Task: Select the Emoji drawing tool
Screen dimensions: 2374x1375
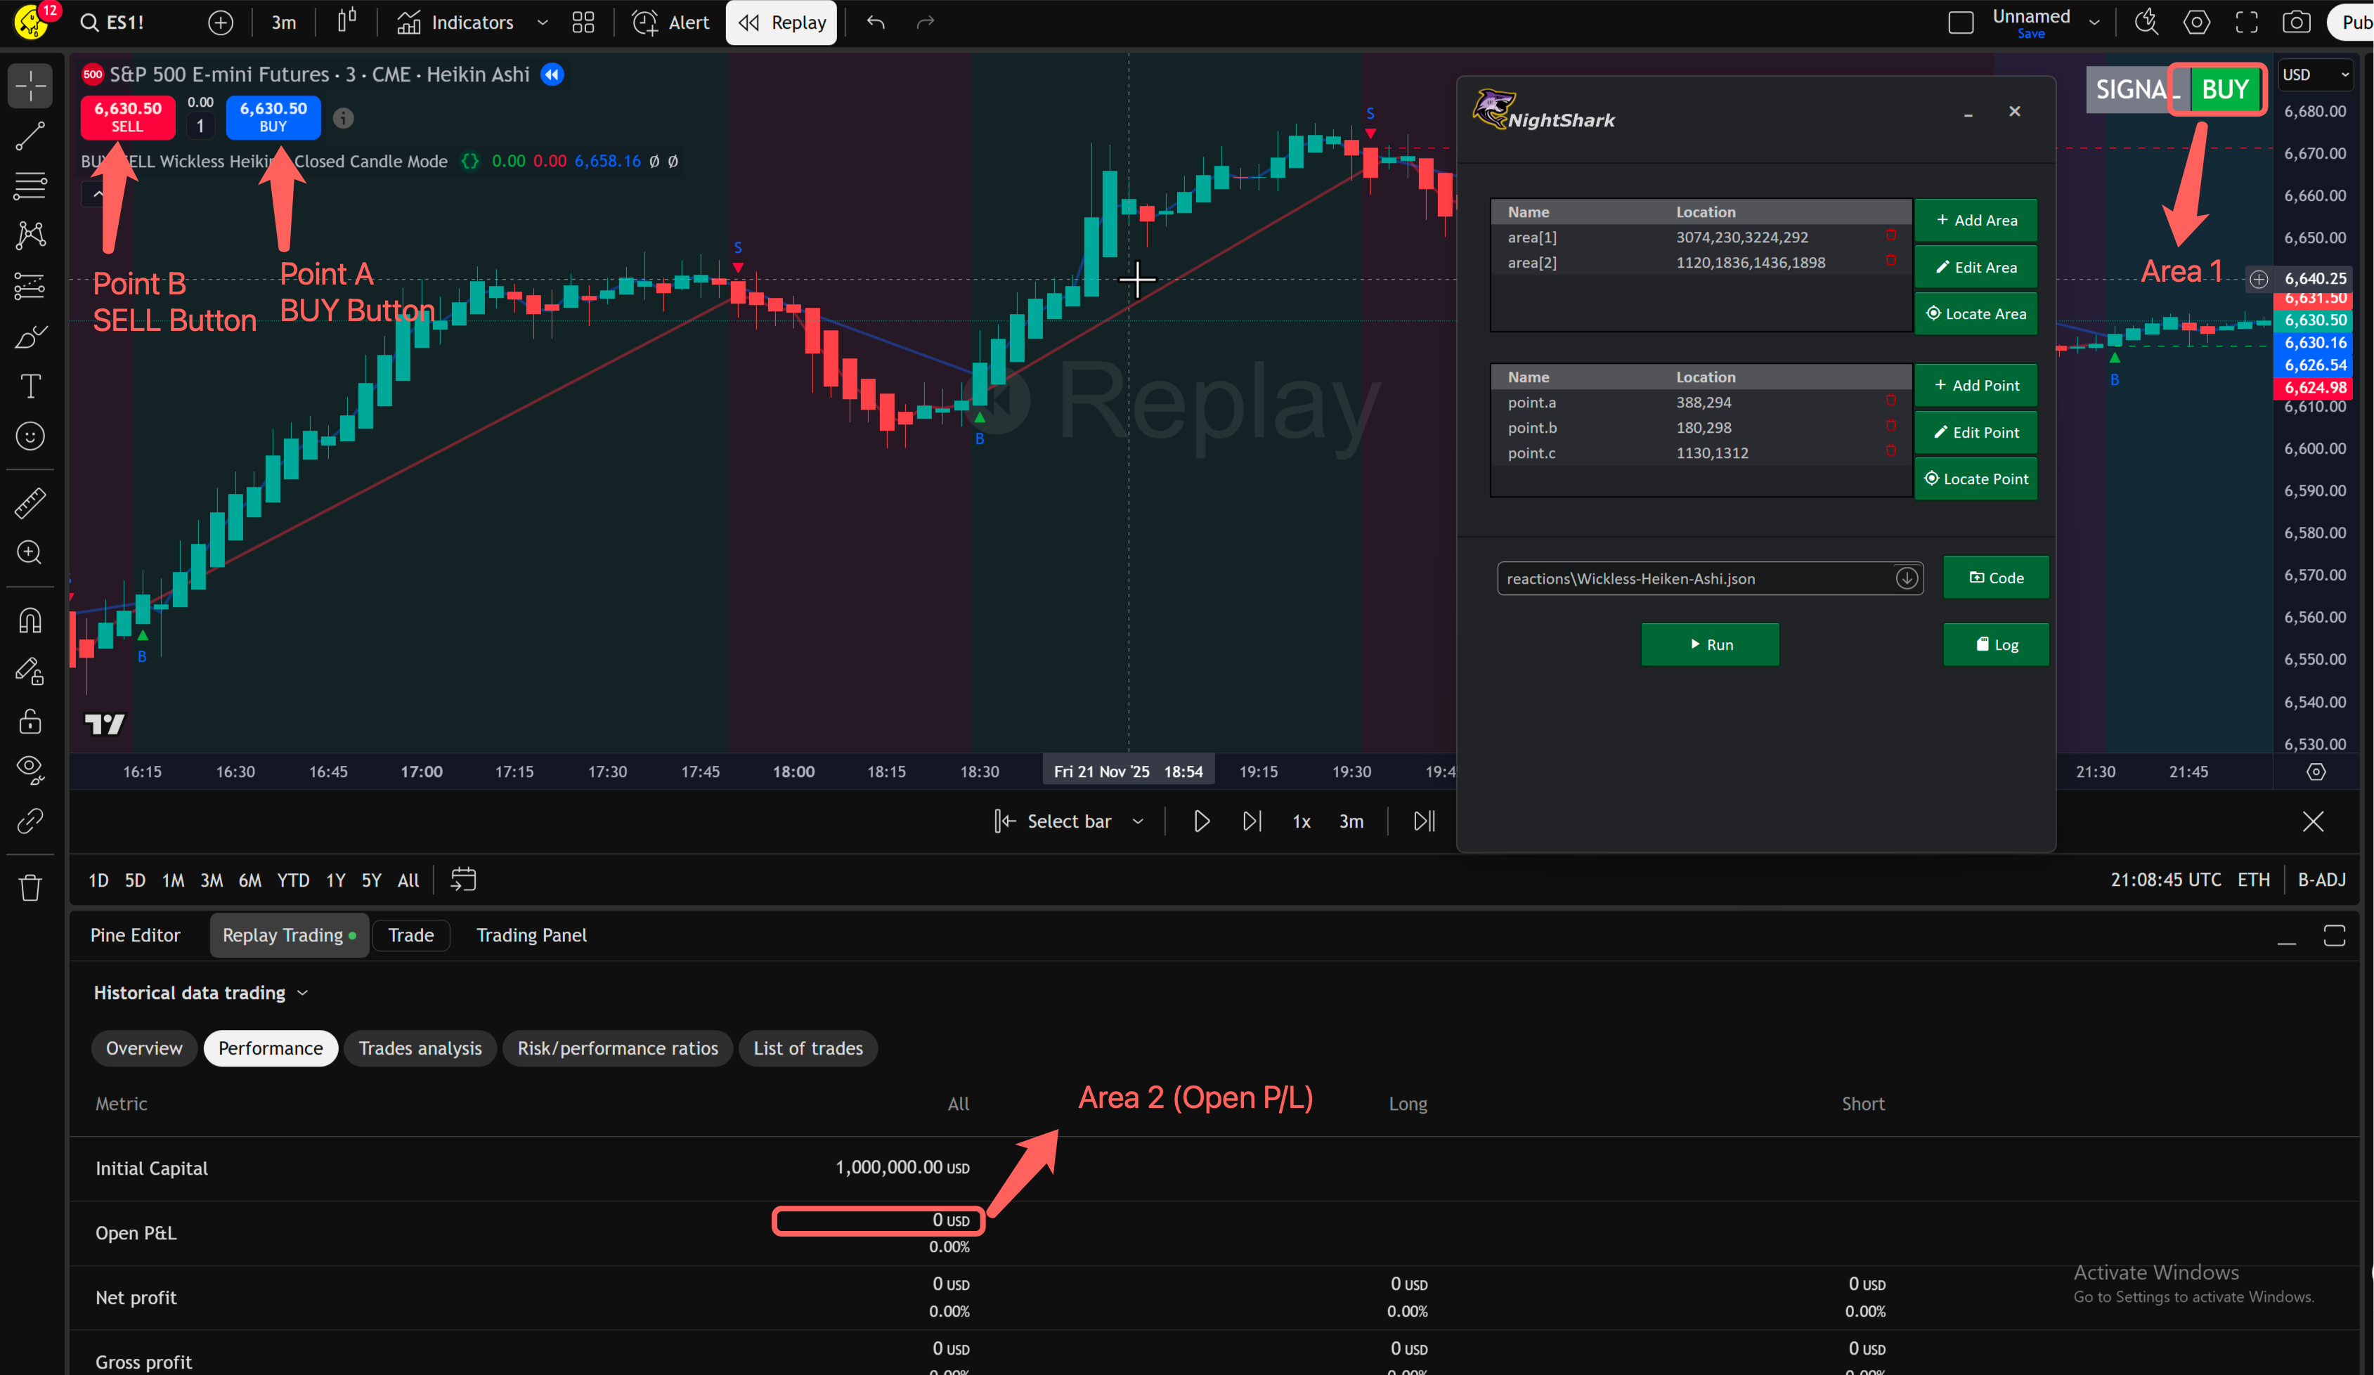Action: [30, 436]
